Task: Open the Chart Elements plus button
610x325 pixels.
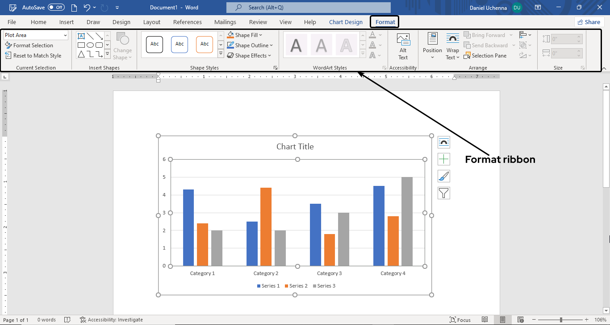Action: (x=444, y=159)
